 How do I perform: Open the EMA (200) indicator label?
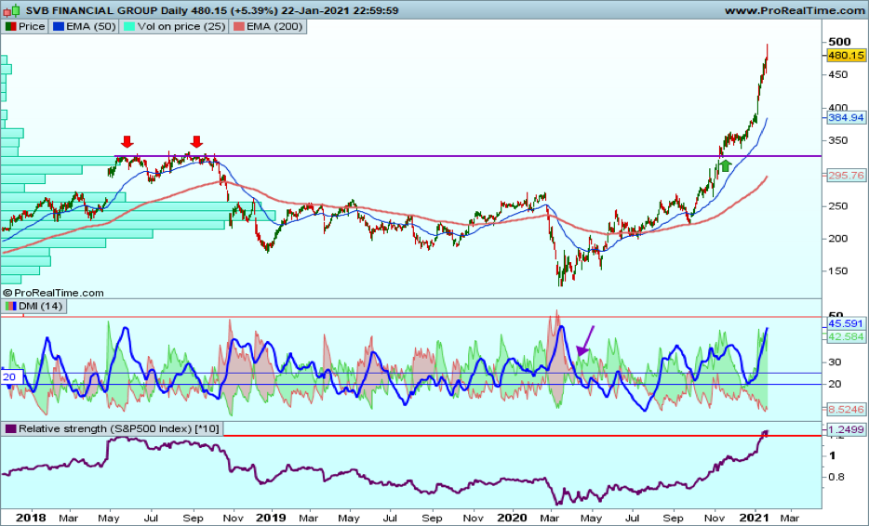click(x=268, y=27)
